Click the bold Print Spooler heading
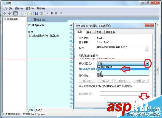Image resolution: width=162 pixels, height=118 pixels. 36,25
